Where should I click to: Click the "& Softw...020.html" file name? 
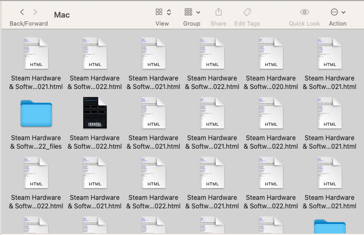tap(271, 87)
